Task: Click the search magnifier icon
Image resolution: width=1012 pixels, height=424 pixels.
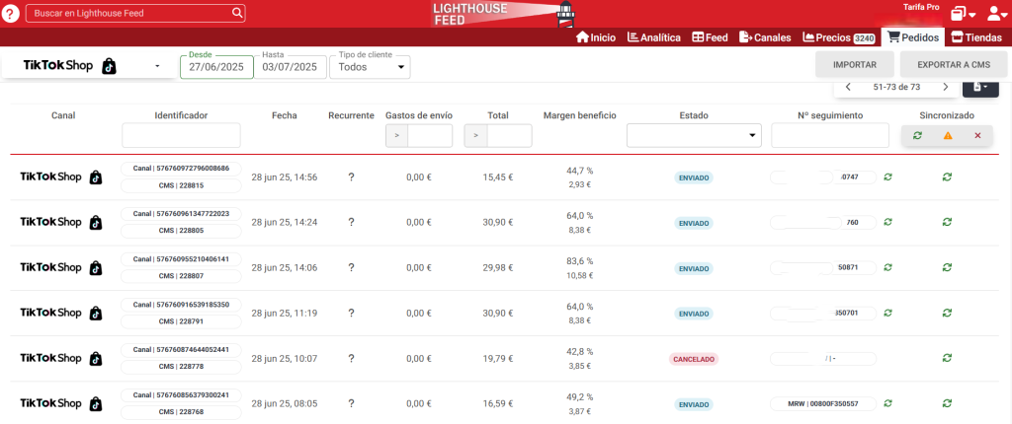Action: [x=237, y=13]
